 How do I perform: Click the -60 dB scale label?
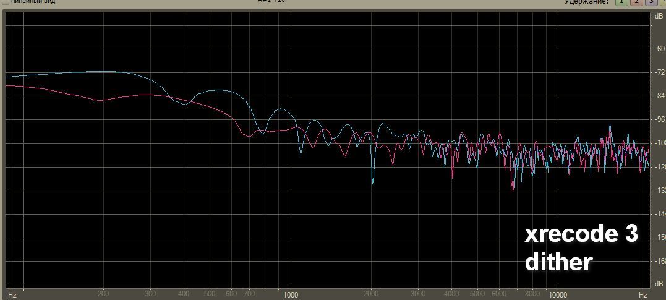(x=661, y=49)
